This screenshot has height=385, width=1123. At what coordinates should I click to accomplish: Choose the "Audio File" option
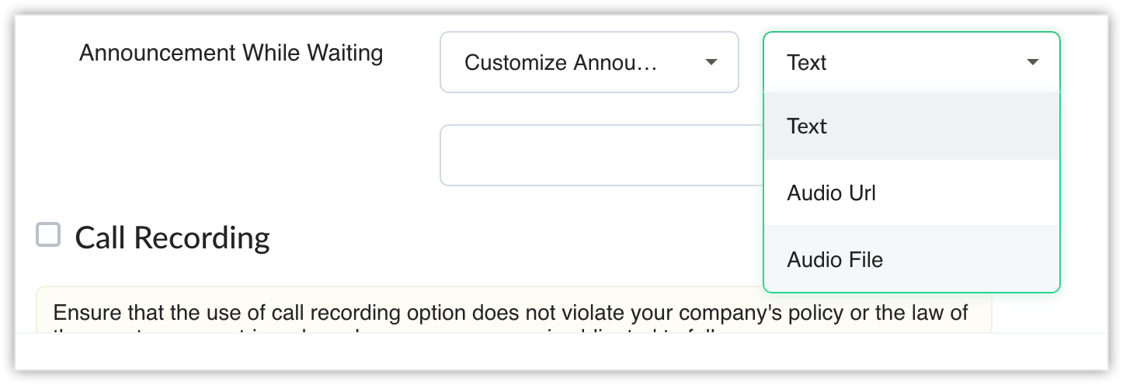tap(835, 259)
